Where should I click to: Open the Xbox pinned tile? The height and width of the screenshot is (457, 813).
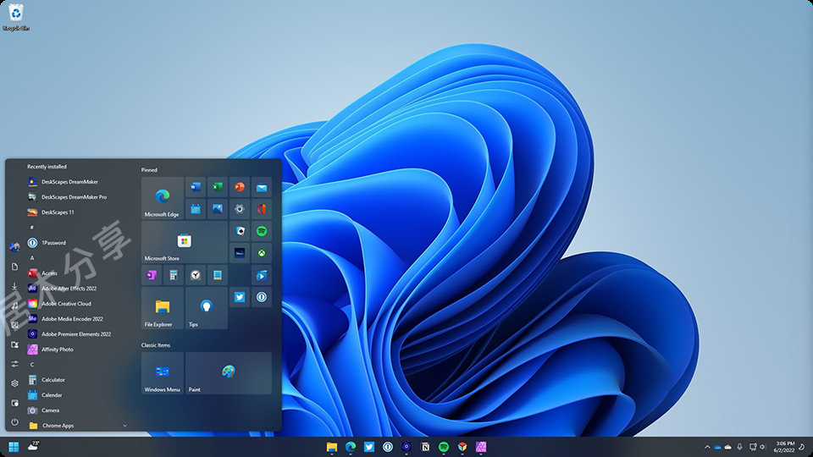point(262,253)
